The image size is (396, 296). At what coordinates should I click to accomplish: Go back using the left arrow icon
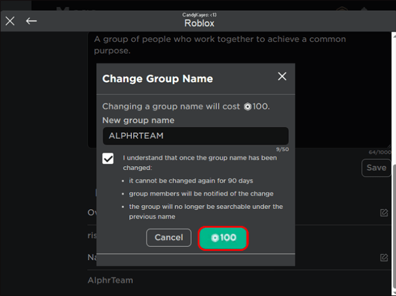point(32,21)
